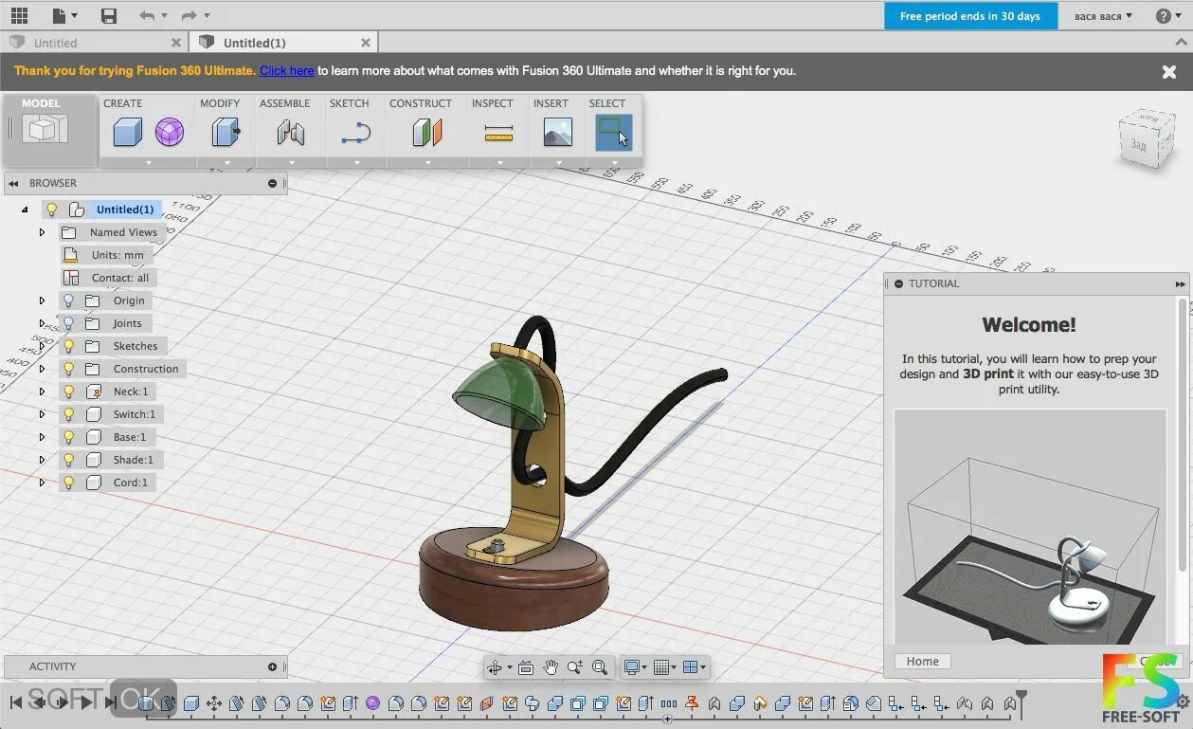Select the Sketch line tool icon
1193x729 pixels.
click(354, 132)
